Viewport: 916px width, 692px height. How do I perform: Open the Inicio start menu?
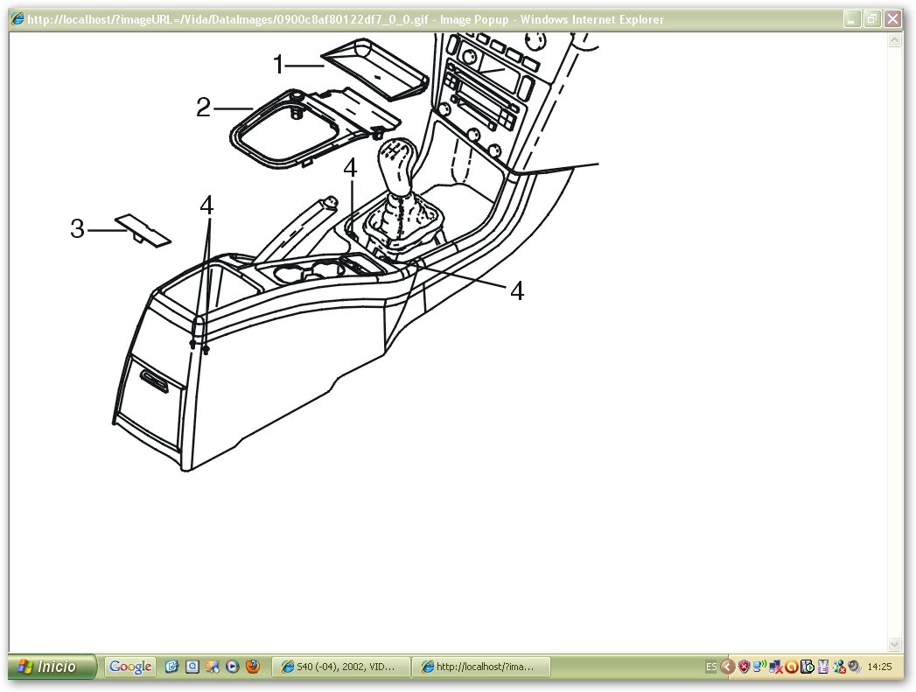pos(52,667)
